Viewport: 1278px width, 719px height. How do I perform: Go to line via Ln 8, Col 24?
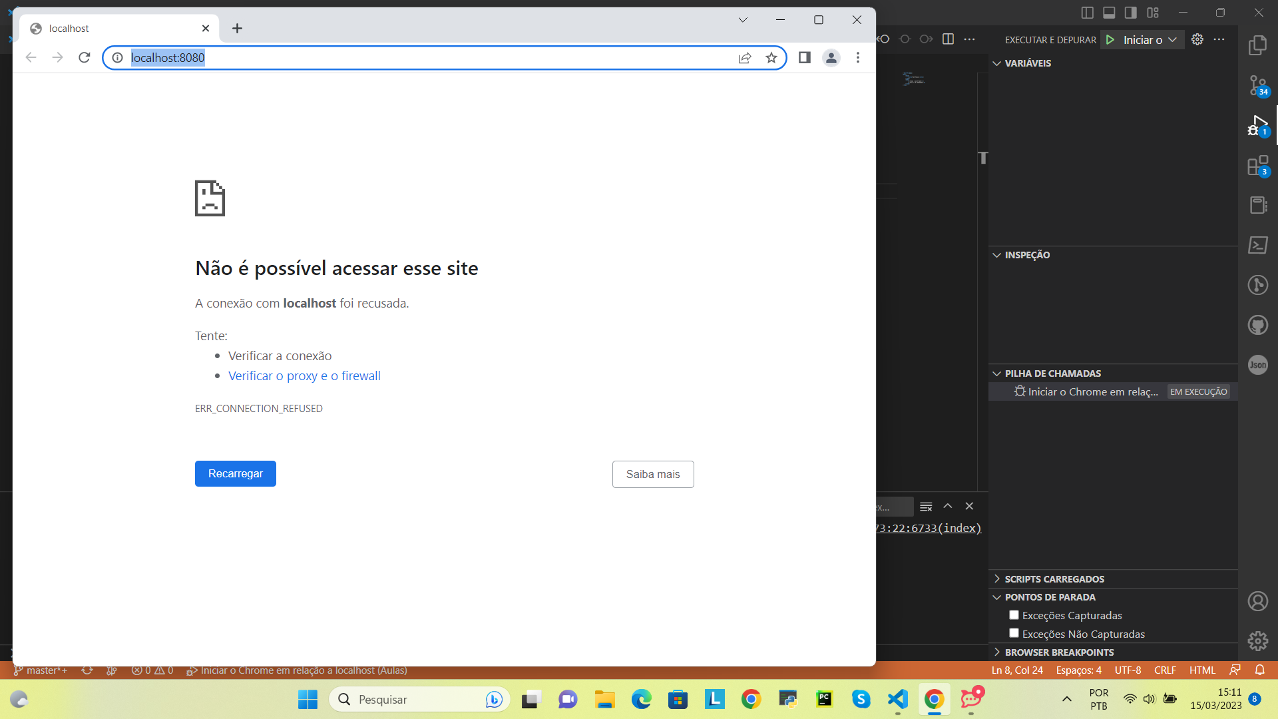coord(1017,670)
